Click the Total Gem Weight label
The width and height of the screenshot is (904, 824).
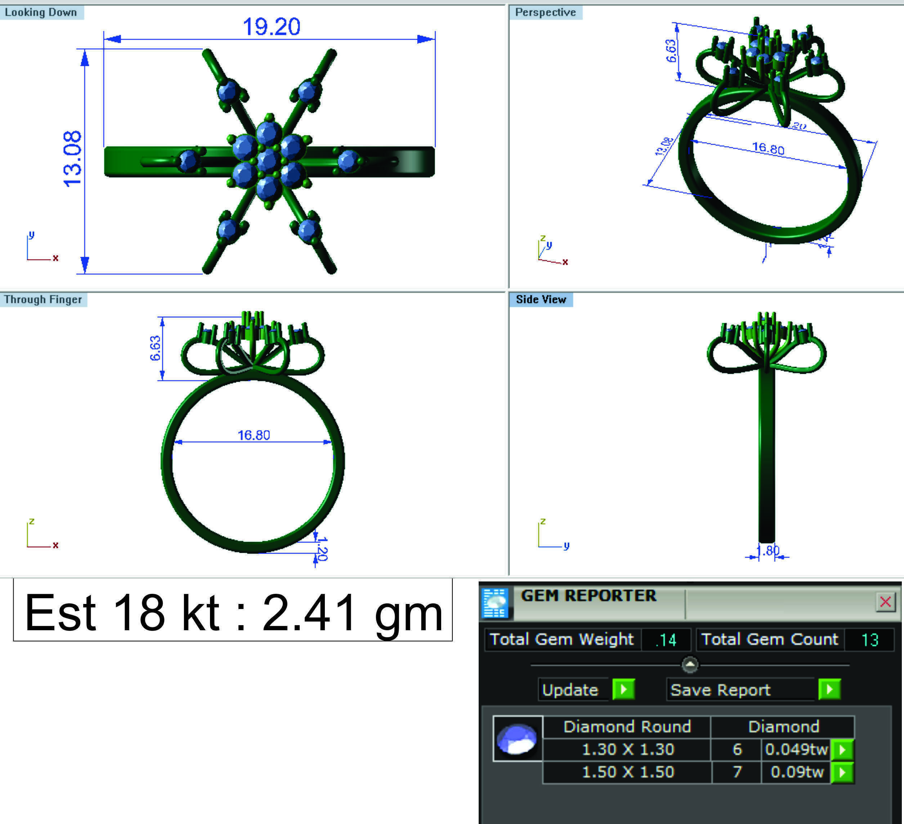(562, 639)
